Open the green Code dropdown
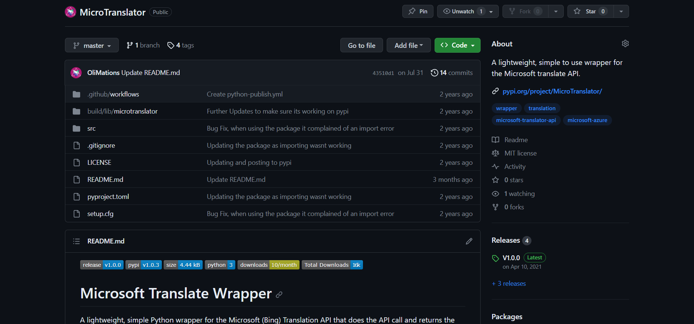The image size is (694, 324). (x=457, y=45)
